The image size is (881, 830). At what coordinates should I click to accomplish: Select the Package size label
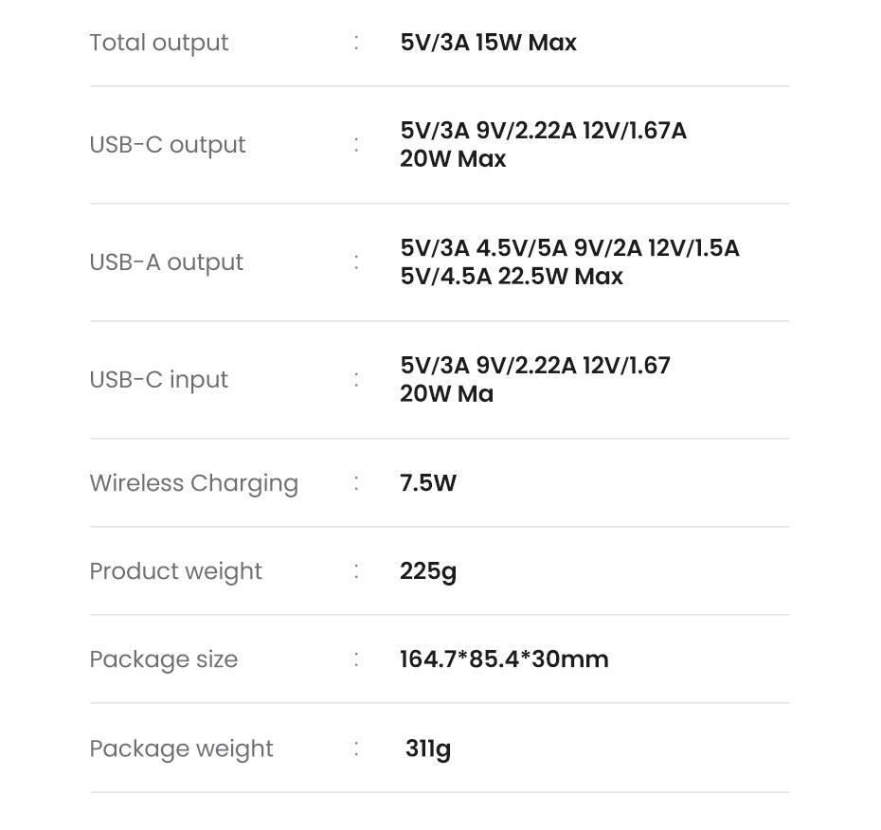tap(164, 660)
